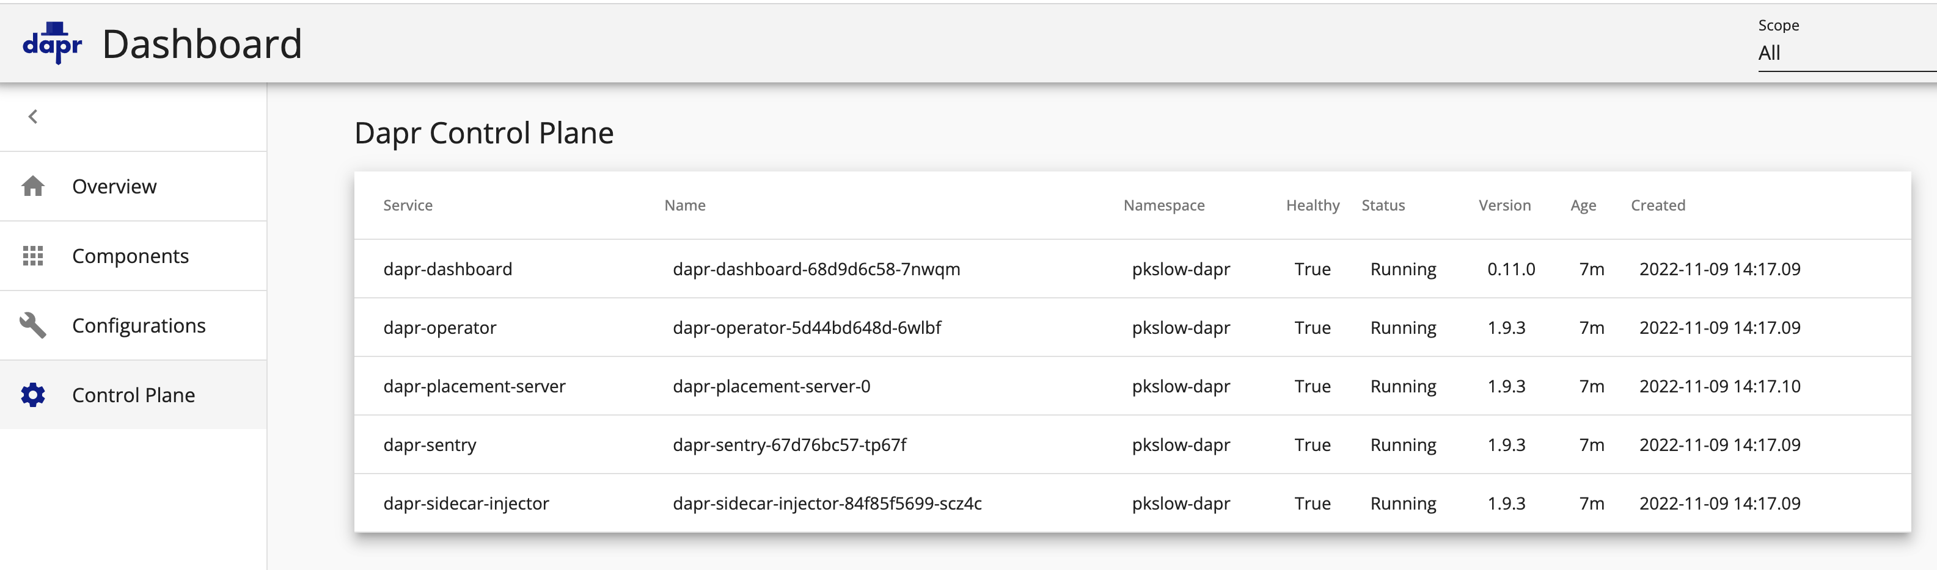Click the Age column header
This screenshot has width=1937, height=570.
pos(1583,205)
